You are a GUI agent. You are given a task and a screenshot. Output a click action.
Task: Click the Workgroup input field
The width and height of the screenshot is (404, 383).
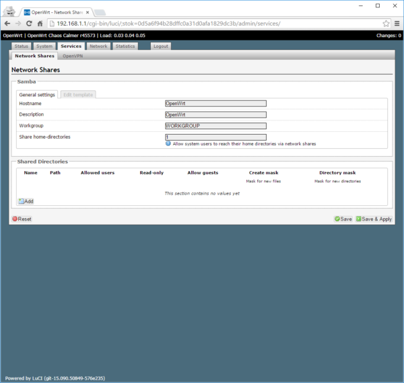pos(215,126)
